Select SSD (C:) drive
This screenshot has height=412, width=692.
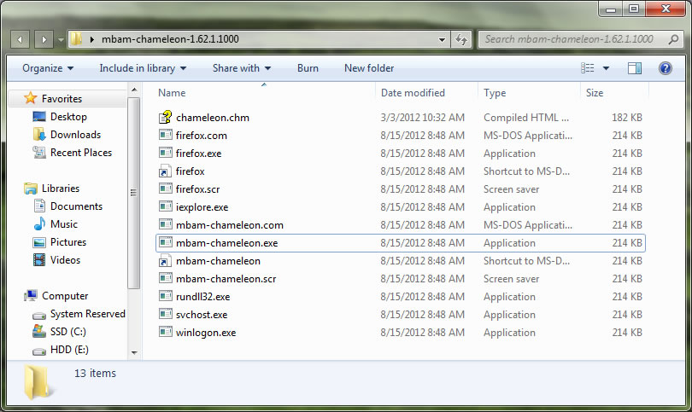pos(68,331)
